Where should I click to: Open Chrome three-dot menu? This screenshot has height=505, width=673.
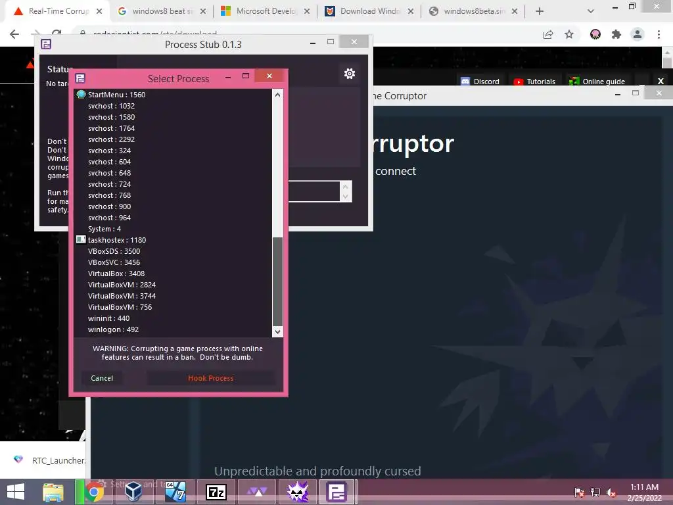point(659,34)
